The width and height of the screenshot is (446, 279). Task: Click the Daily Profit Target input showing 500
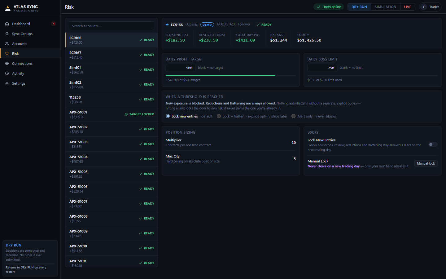point(181,68)
